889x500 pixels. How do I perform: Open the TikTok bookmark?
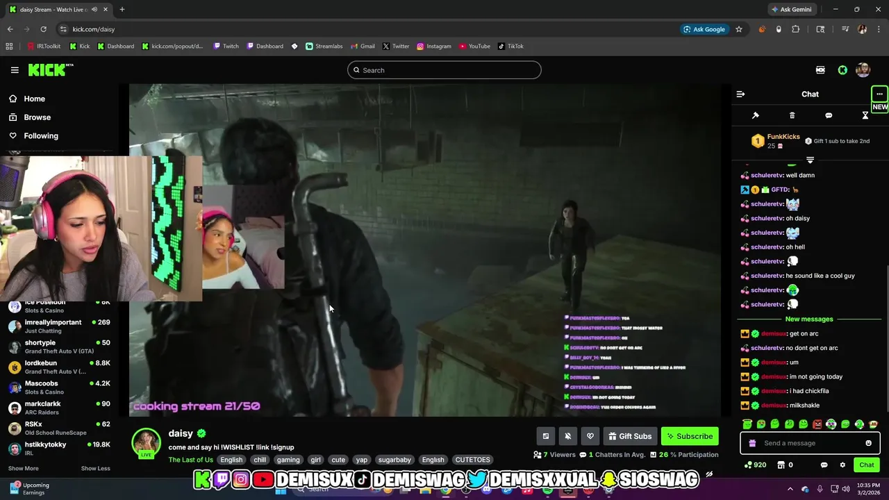[x=510, y=47]
